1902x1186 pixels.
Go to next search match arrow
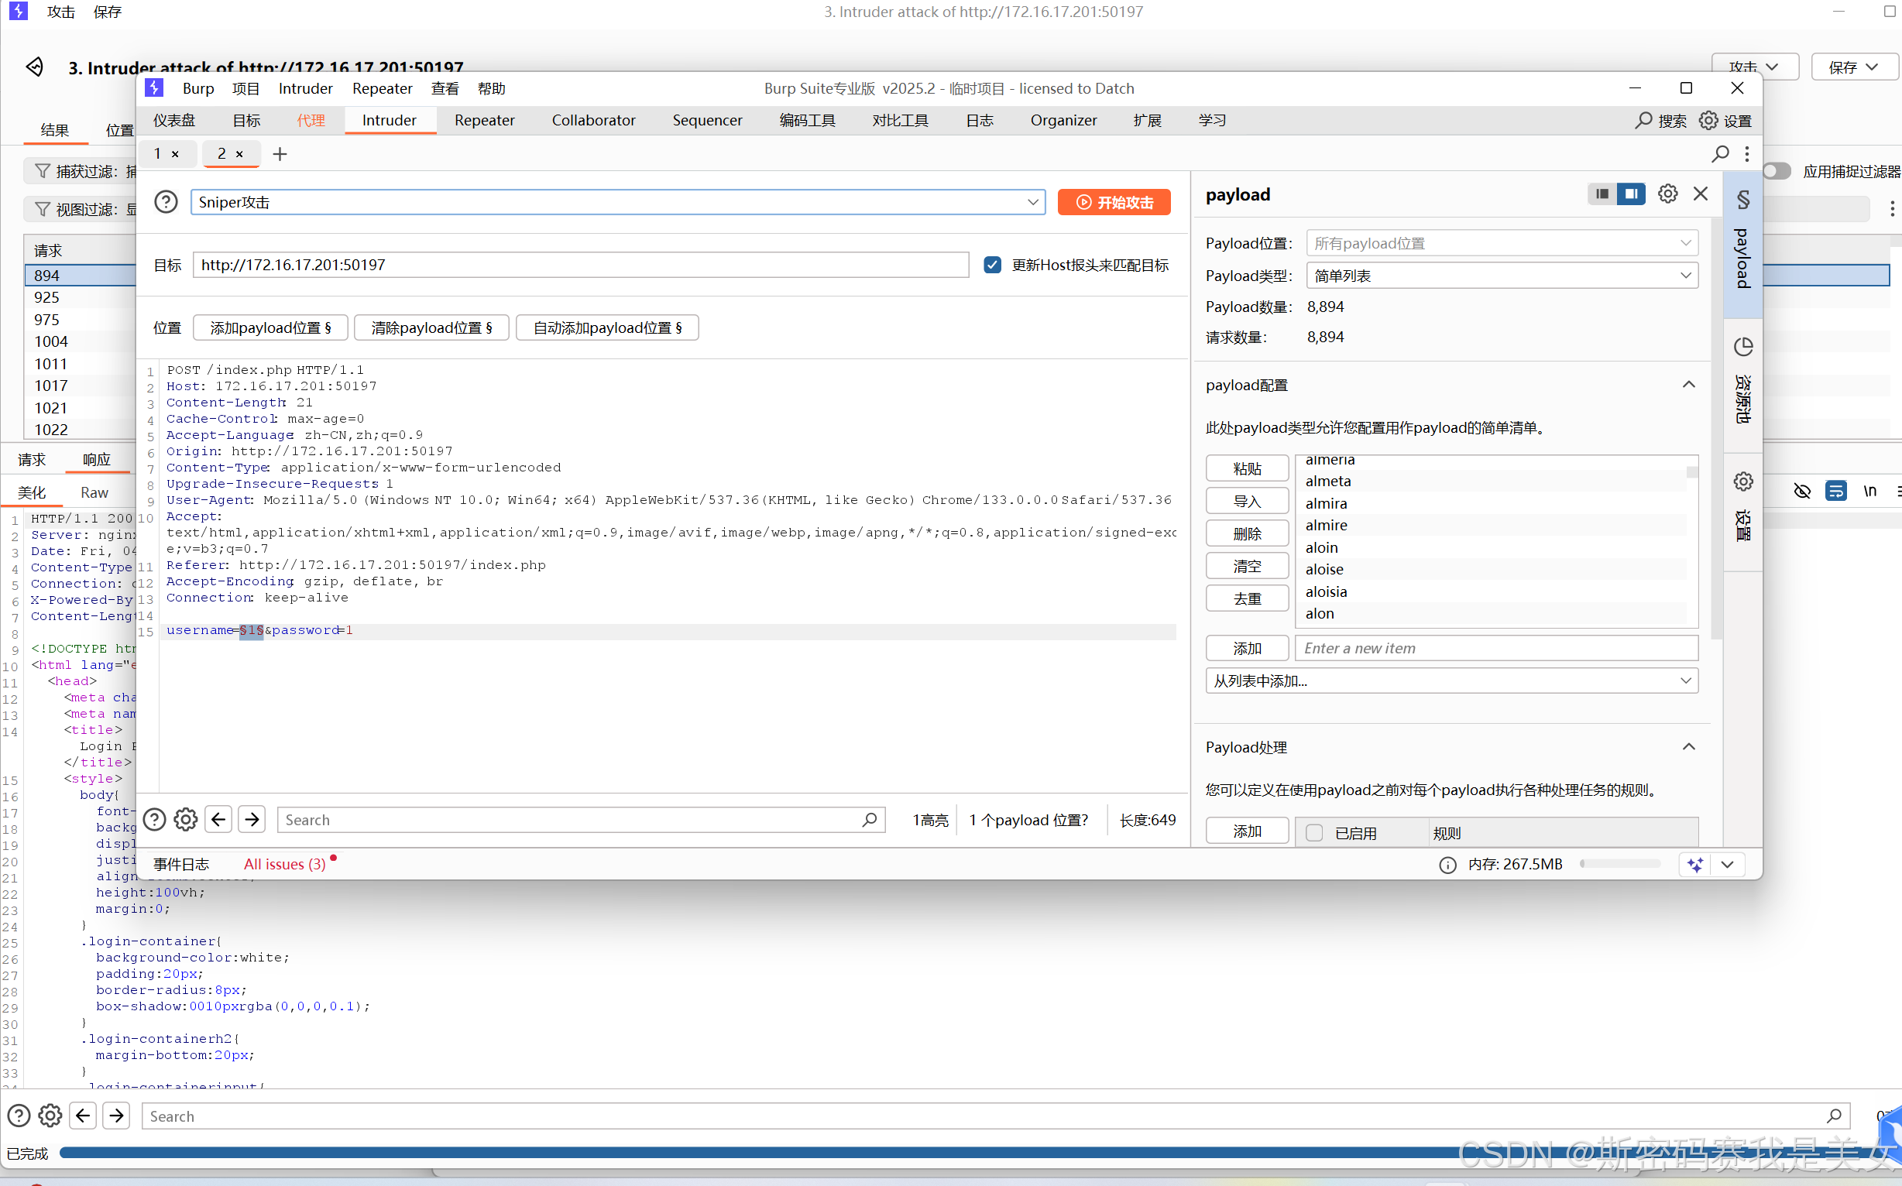point(252,820)
